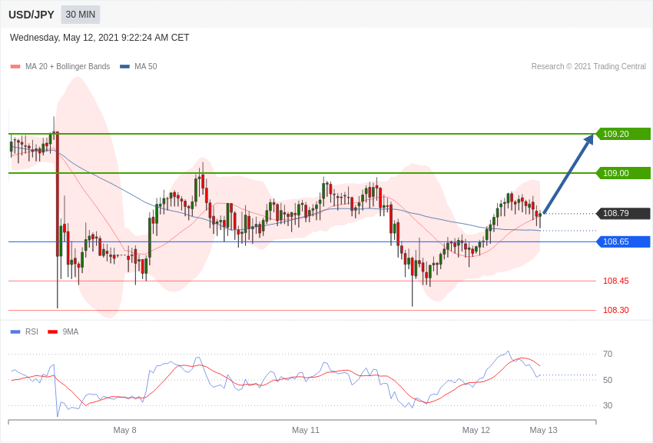
Task: Click the May 8 date label
Action: [x=124, y=430]
